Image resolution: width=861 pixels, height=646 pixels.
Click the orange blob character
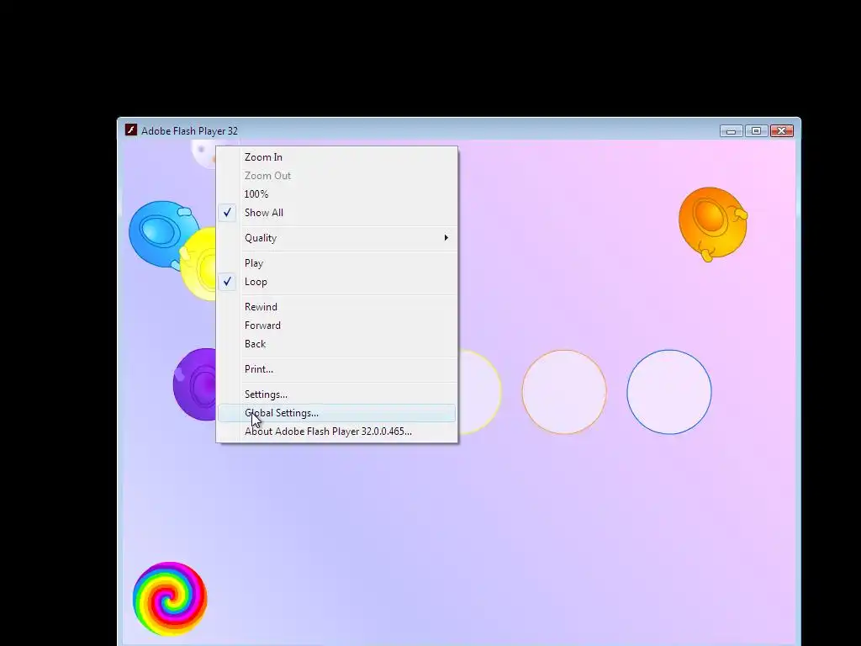tap(713, 224)
